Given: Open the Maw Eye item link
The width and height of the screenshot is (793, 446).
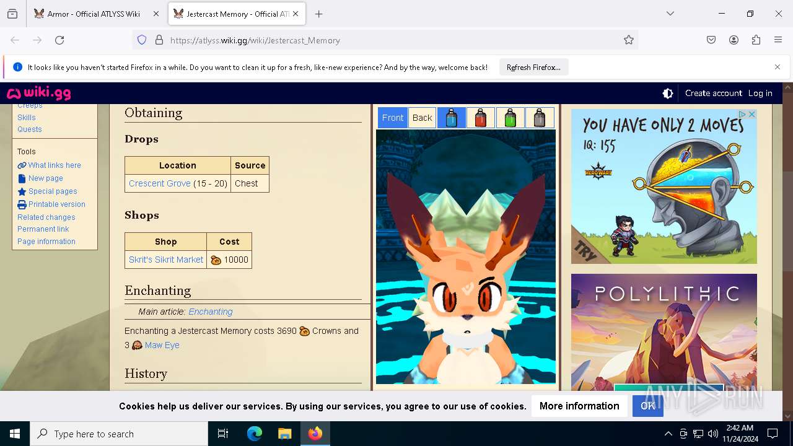Looking at the screenshot, I should tap(162, 345).
